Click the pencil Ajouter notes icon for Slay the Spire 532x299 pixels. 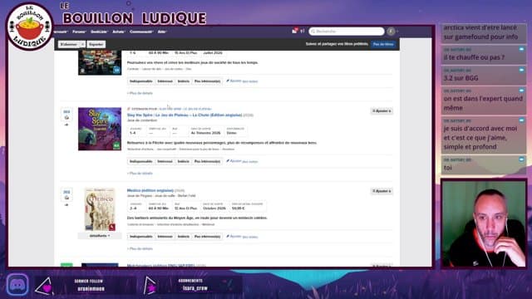click(x=228, y=161)
